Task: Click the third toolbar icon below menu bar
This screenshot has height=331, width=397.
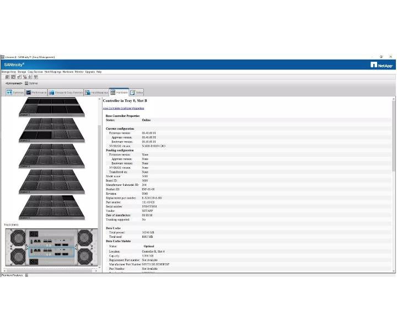Action: pos(19,77)
